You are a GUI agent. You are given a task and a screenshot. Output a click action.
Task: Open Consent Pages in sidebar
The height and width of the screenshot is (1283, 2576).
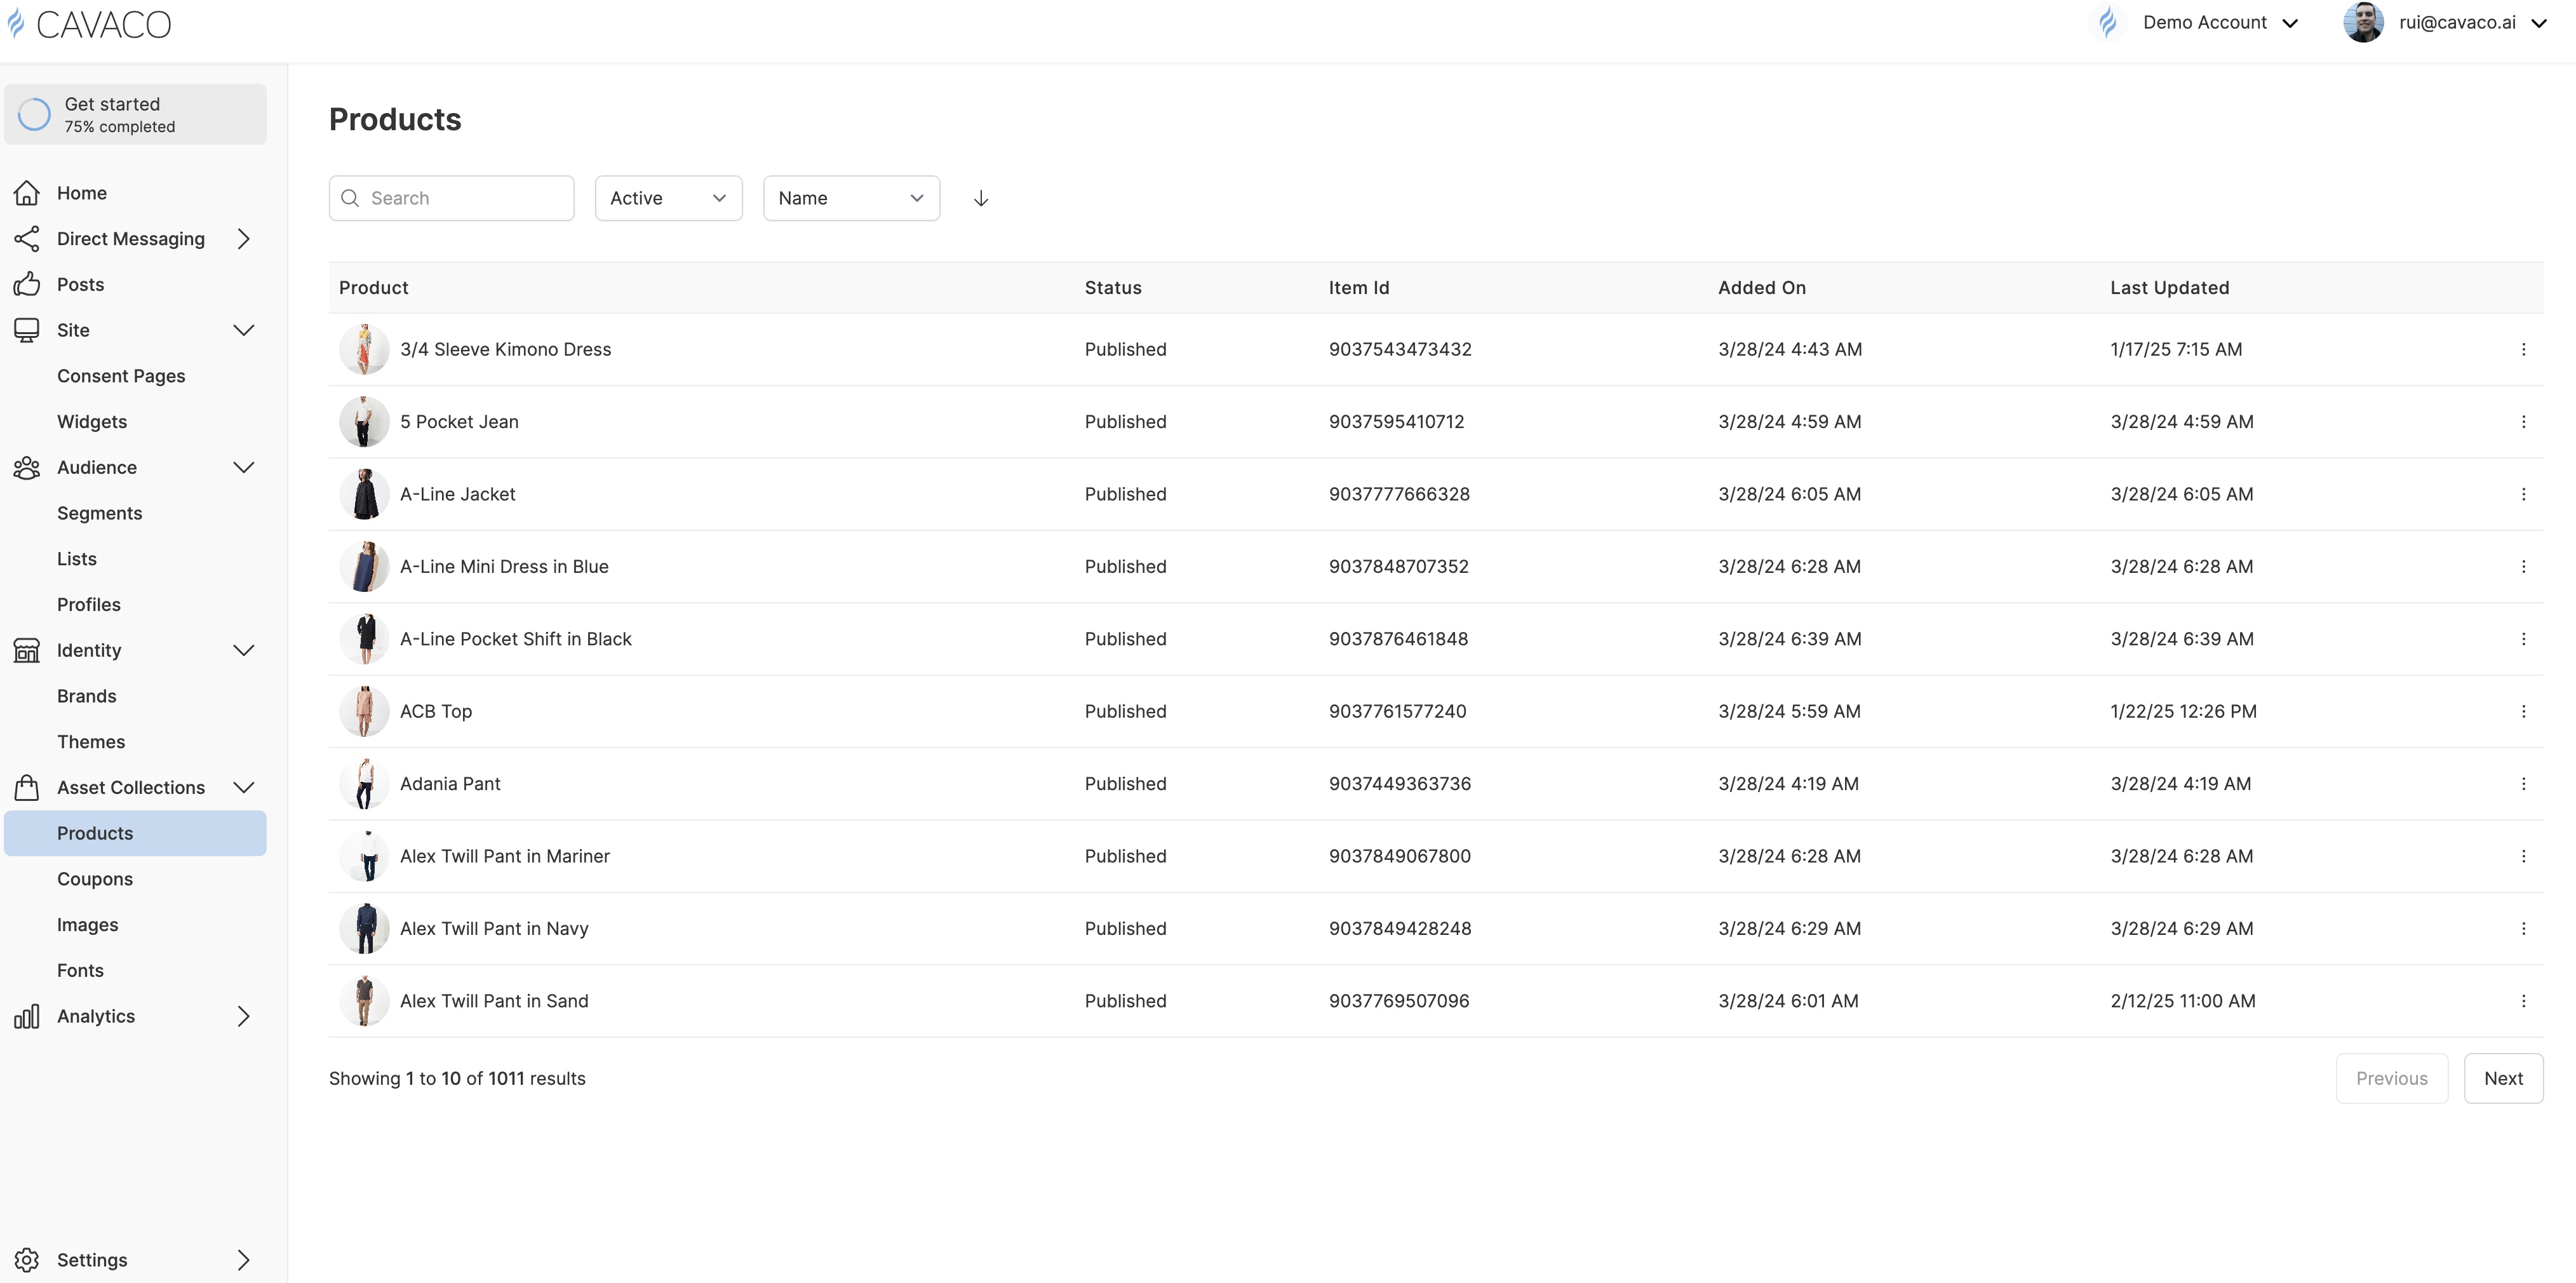pyautogui.click(x=121, y=376)
